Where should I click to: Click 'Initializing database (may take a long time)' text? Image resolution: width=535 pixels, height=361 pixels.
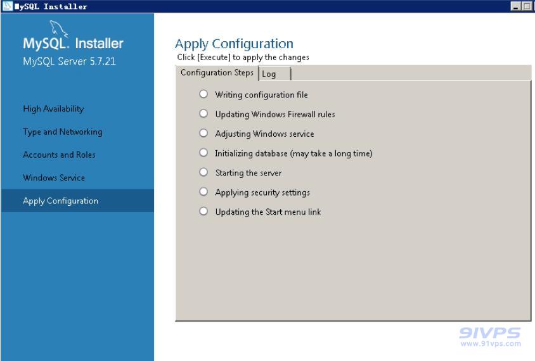pos(293,153)
